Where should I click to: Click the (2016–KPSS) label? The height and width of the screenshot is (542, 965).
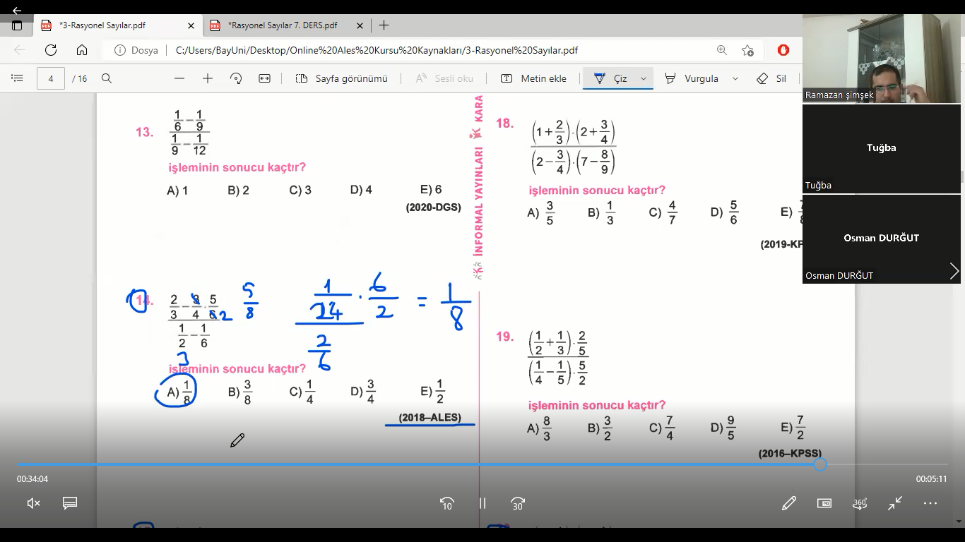pyautogui.click(x=790, y=454)
